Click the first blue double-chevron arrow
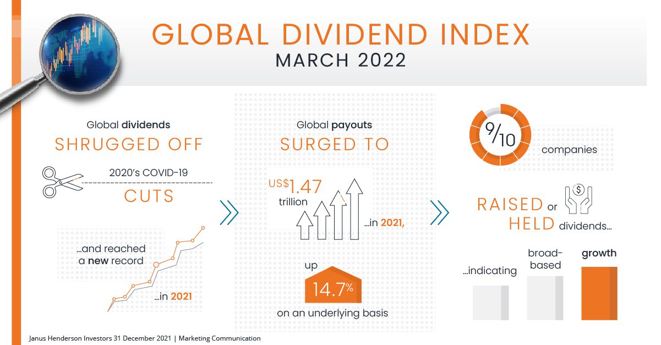This screenshot has height=345, width=661. pos(229,213)
